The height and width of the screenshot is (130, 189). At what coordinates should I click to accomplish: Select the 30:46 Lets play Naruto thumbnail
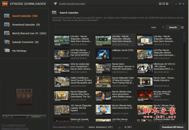tap(145, 40)
